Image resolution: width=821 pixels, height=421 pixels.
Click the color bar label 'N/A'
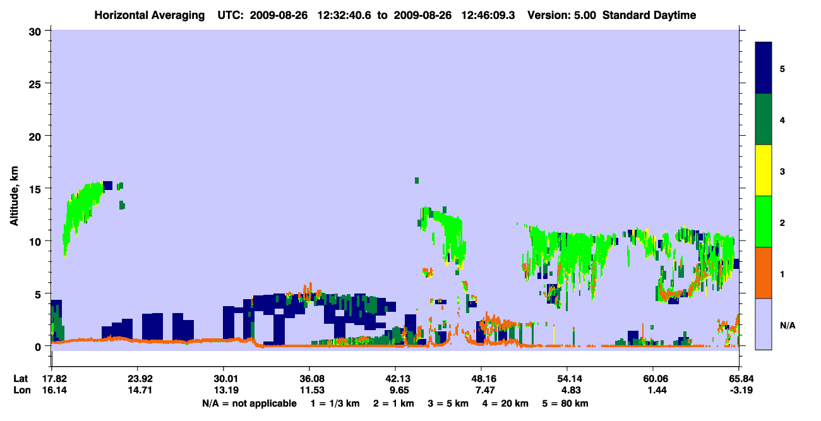click(x=788, y=326)
